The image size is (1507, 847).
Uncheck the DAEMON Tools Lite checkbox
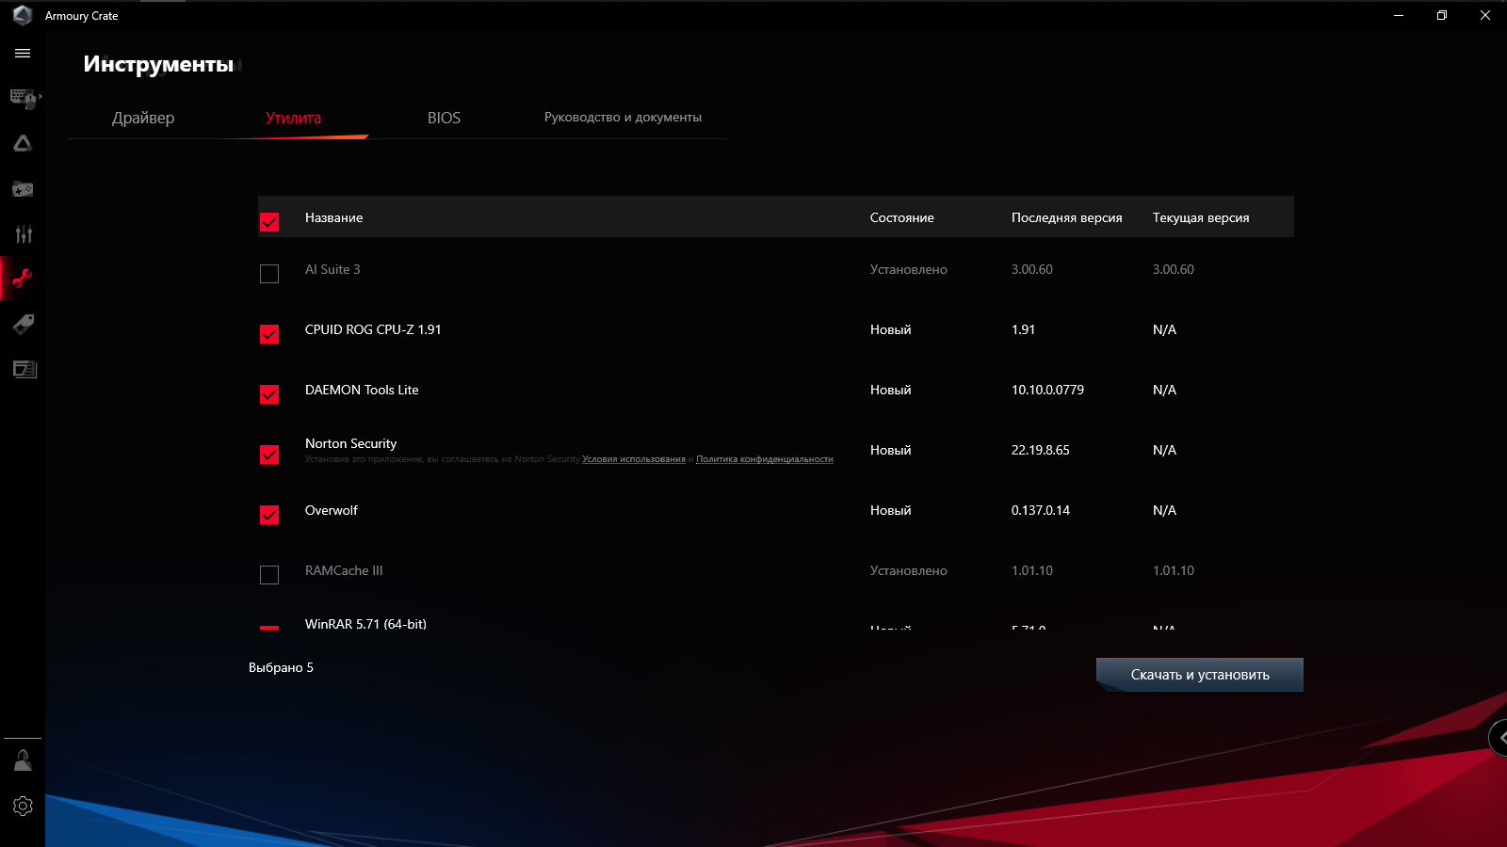click(x=269, y=394)
